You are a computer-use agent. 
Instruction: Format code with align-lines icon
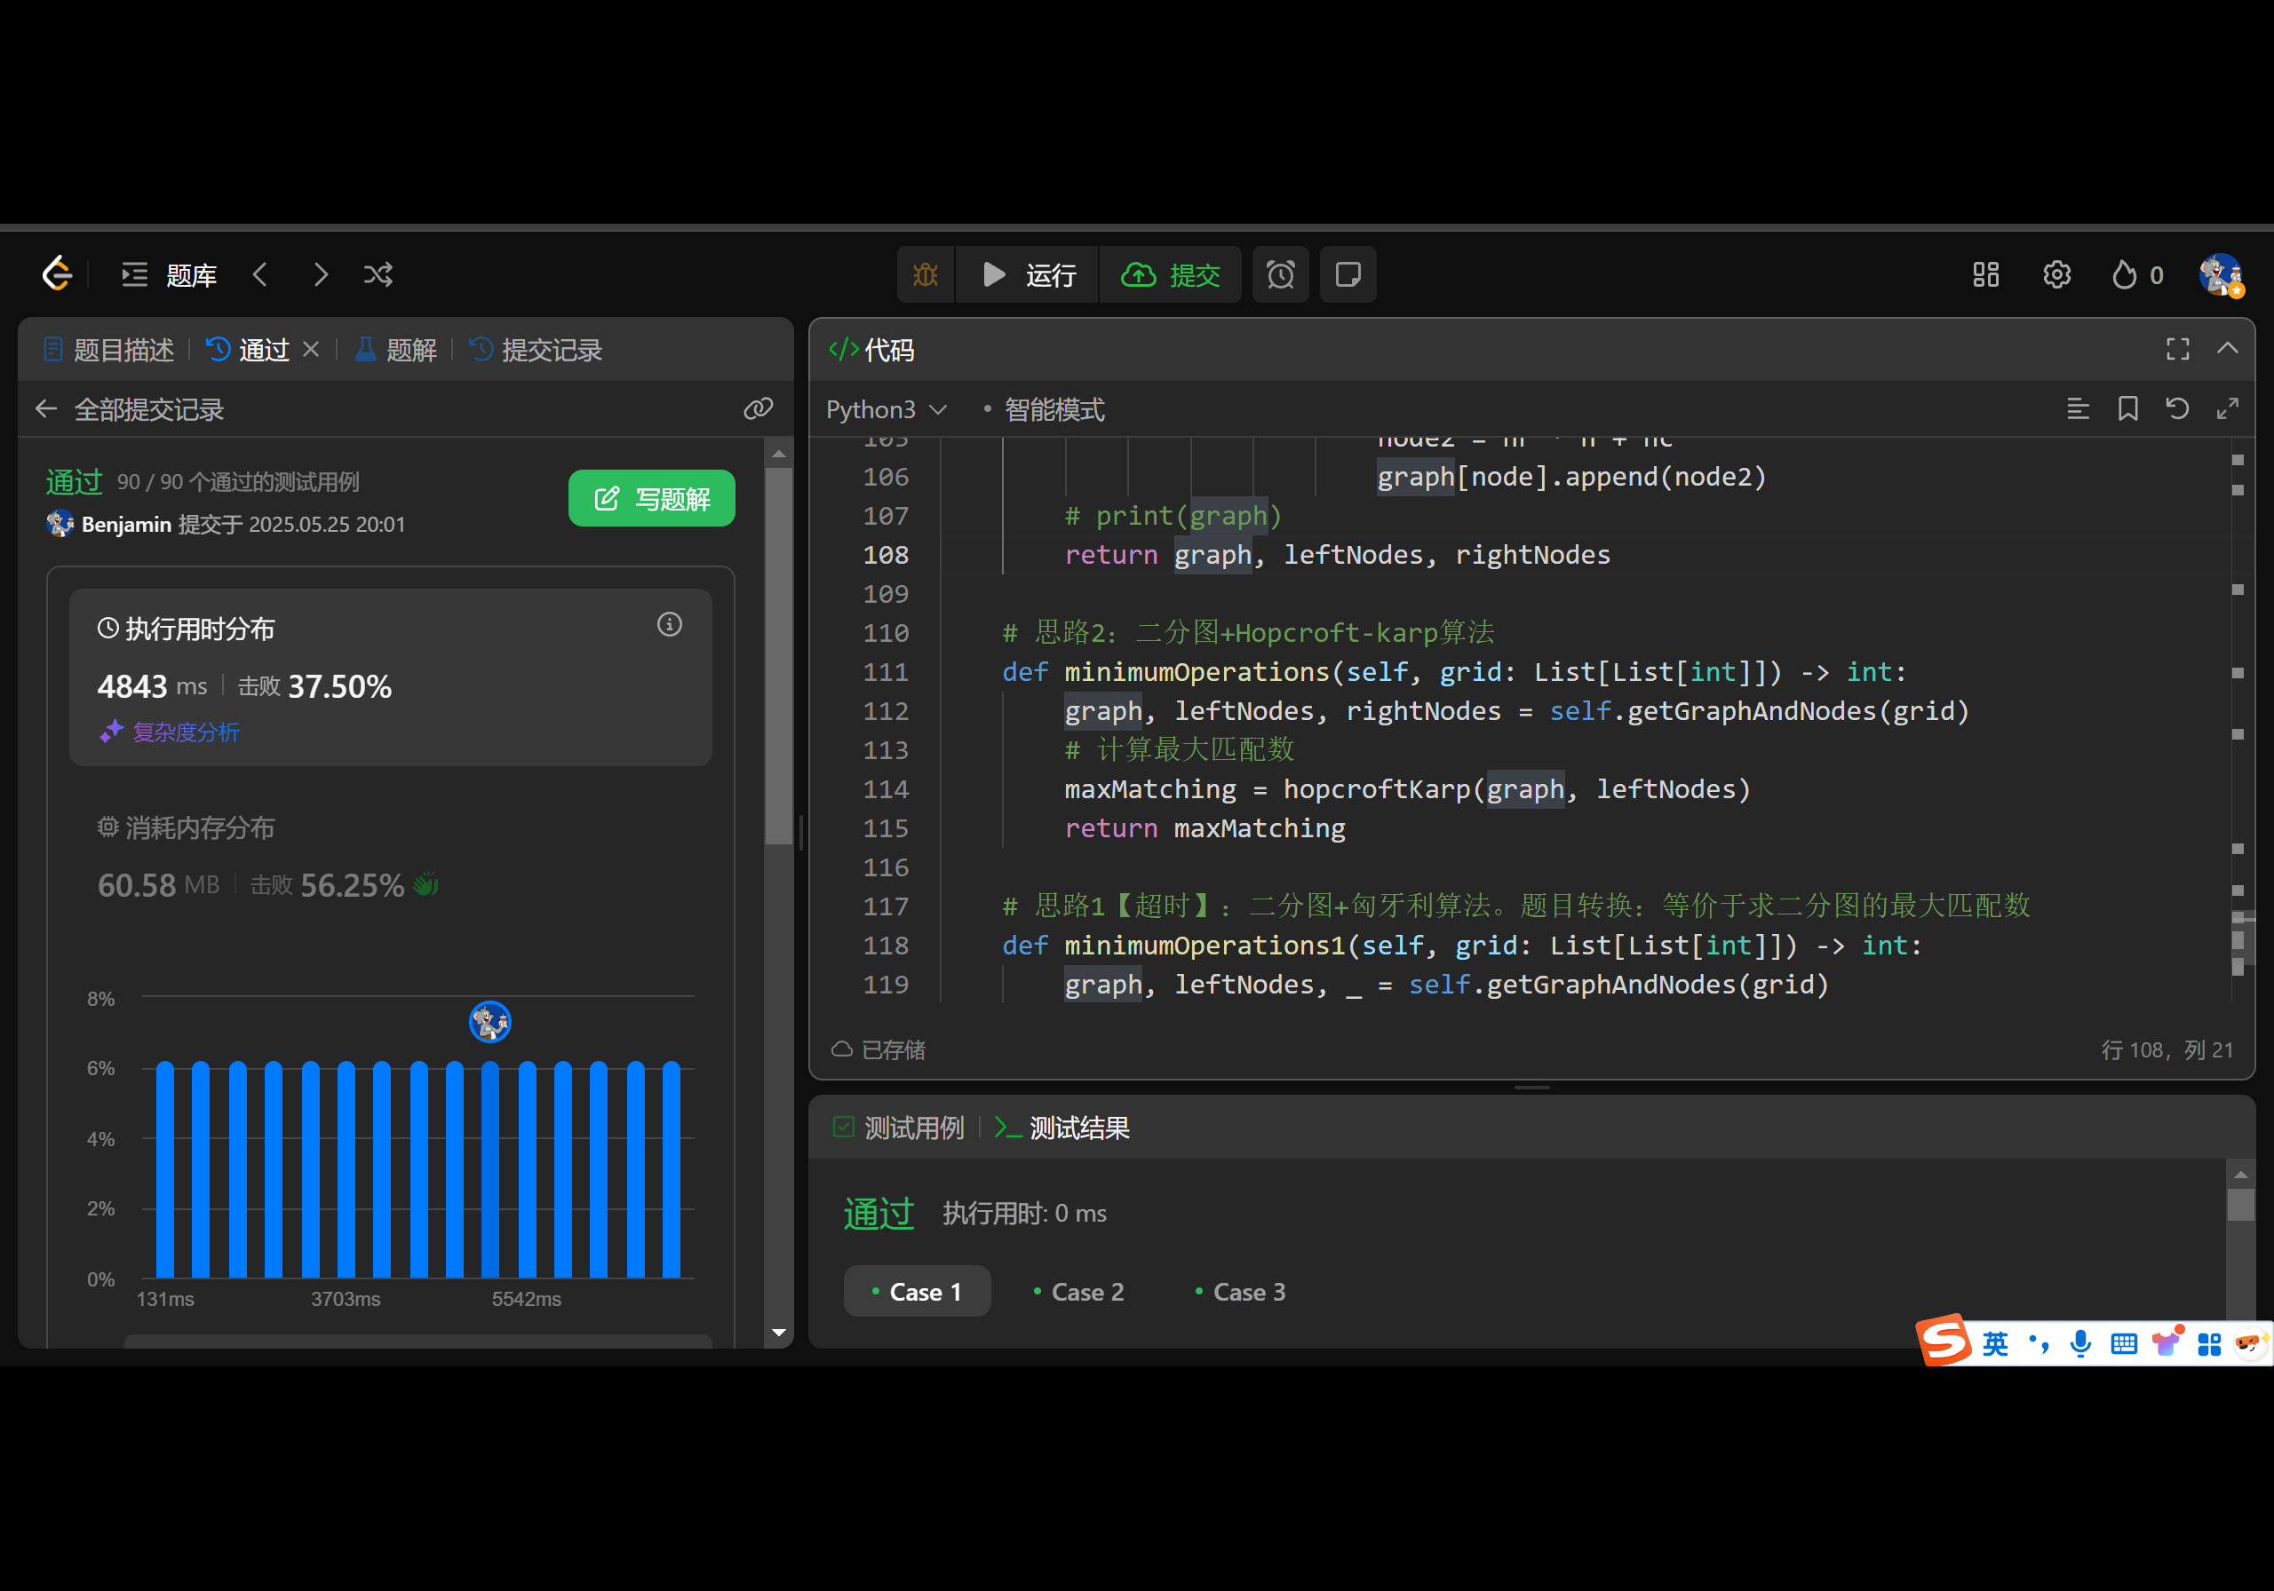pos(2077,409)
